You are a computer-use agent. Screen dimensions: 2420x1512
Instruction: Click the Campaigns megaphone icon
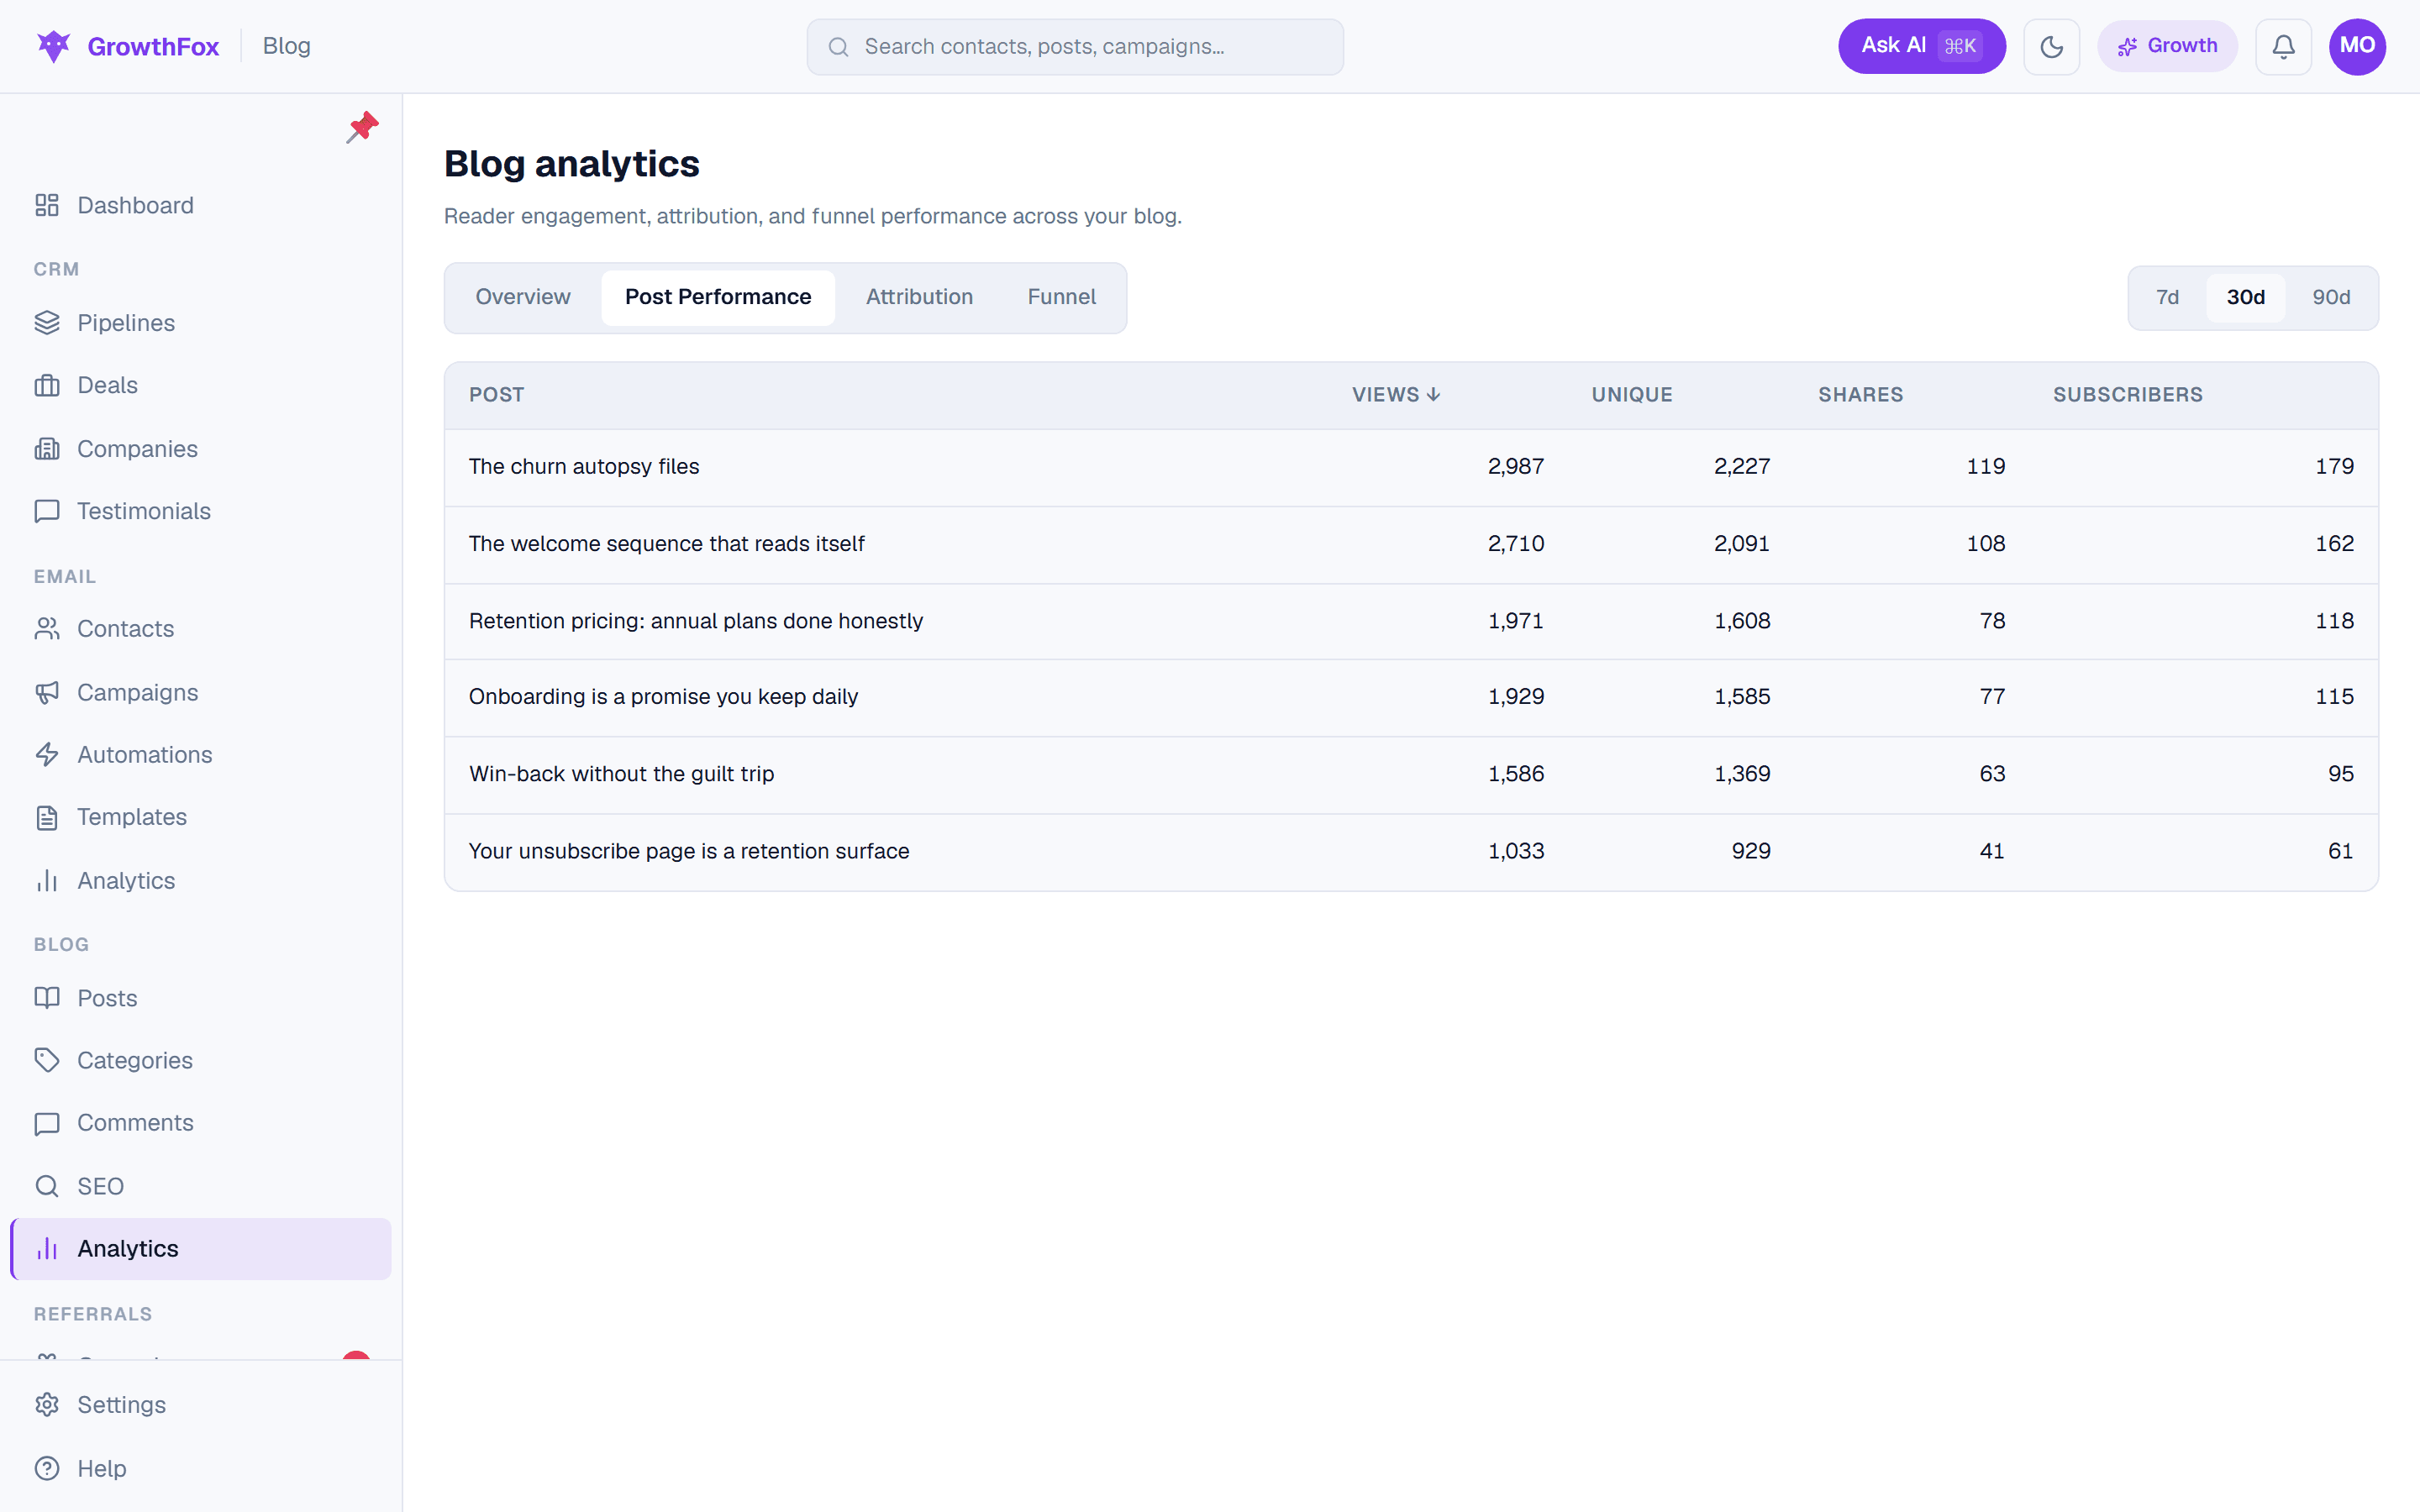pos(47,693)
